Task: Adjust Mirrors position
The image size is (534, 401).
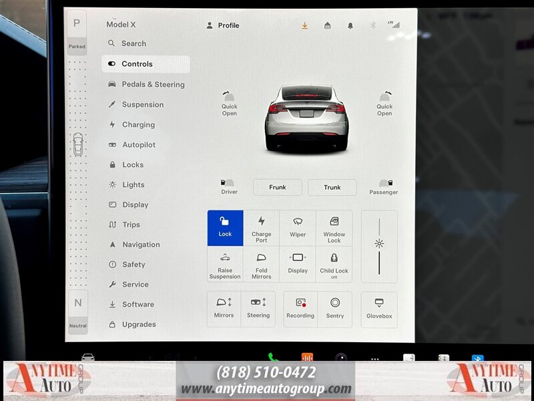Action: click(224, 309)
